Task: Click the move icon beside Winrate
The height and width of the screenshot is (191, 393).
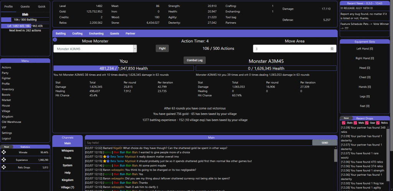Action: (x=4, y=152)
